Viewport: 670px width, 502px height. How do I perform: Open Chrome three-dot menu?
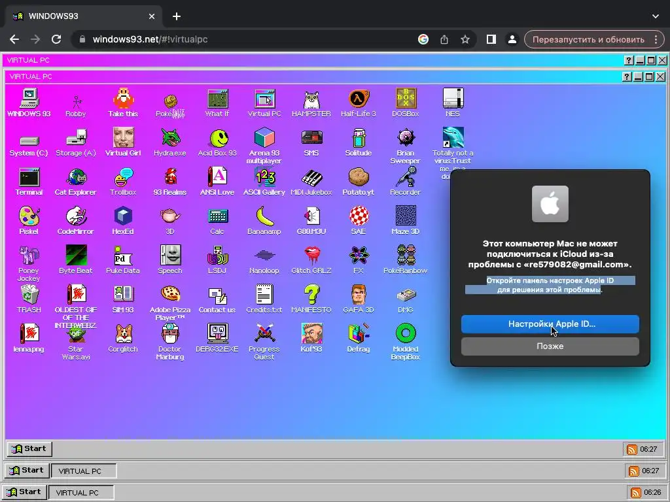[x=656, y=40]
